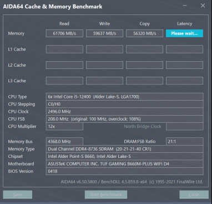Click the empty L1 Cache Write cell
Screen dimensions: 212x204
104,49
